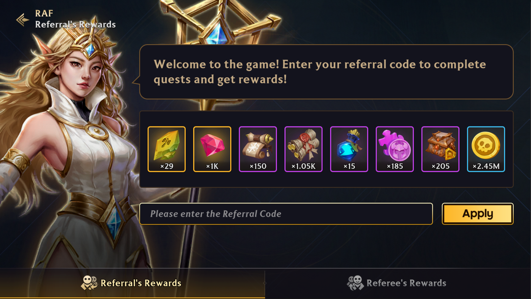Click the welcome message speech bubble
Image resolution: width=531 pixels, height=299 pixels.
[326, 72]
